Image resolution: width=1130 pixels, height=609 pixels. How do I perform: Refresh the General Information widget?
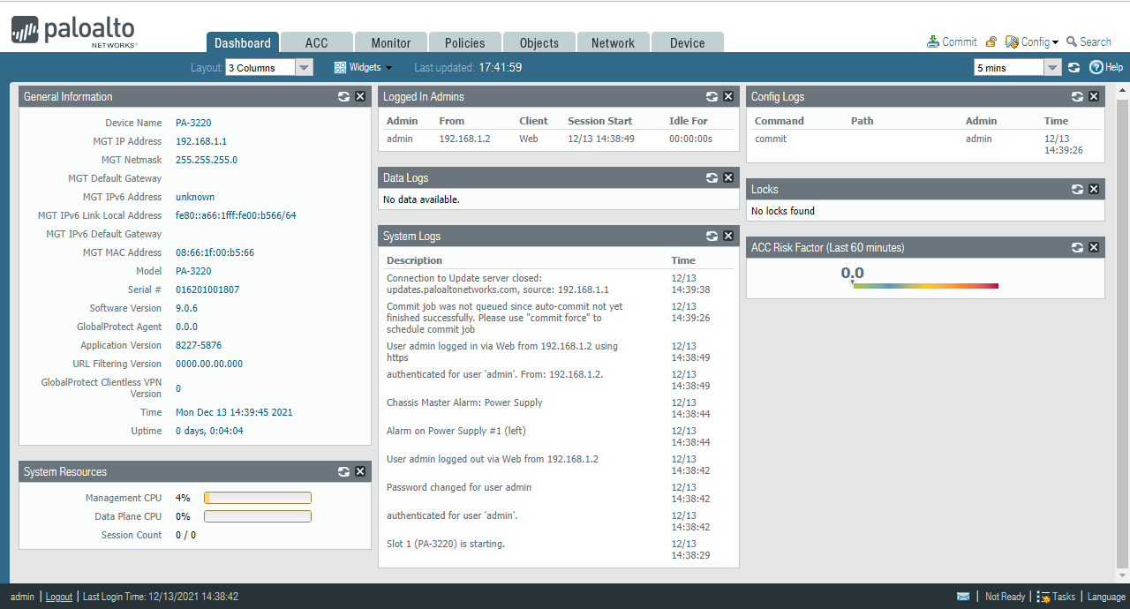click(x=343, y=97)
